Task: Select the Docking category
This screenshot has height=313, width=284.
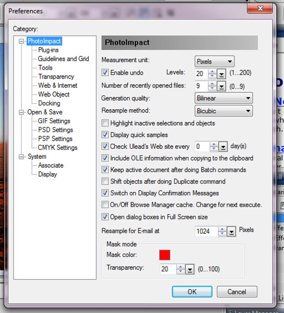Action: coord(49,103)
